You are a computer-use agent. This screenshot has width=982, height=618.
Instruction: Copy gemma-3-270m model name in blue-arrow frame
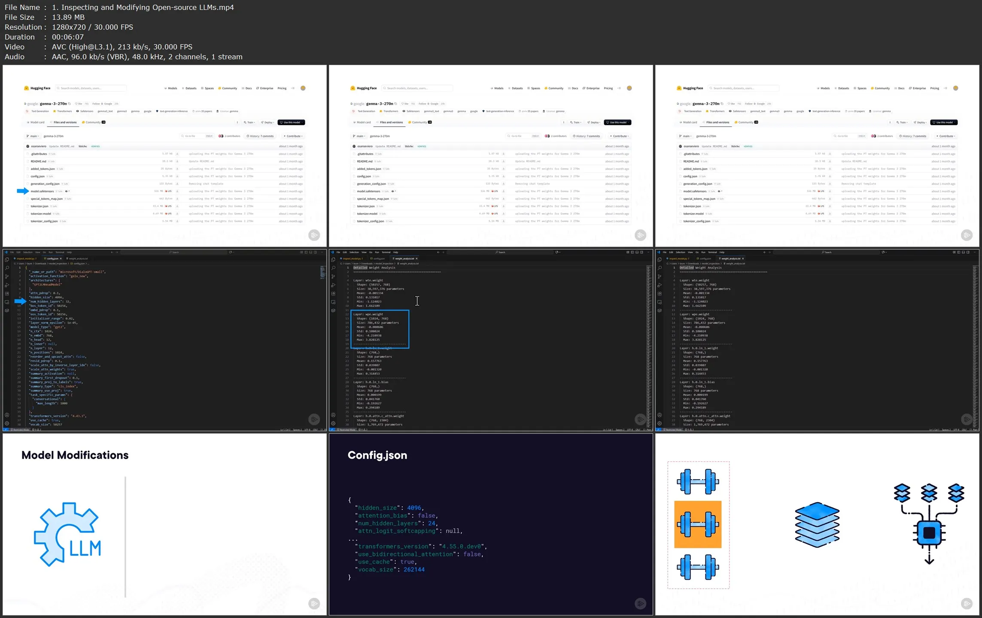coord(70,104)
